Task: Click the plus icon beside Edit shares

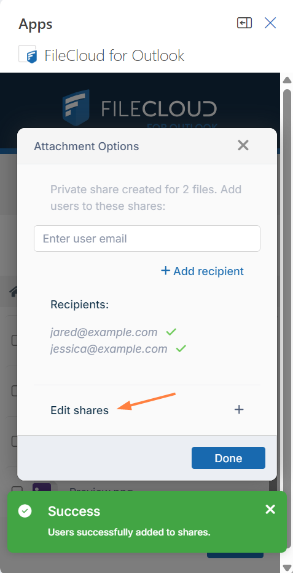Action: click(239, 410)
